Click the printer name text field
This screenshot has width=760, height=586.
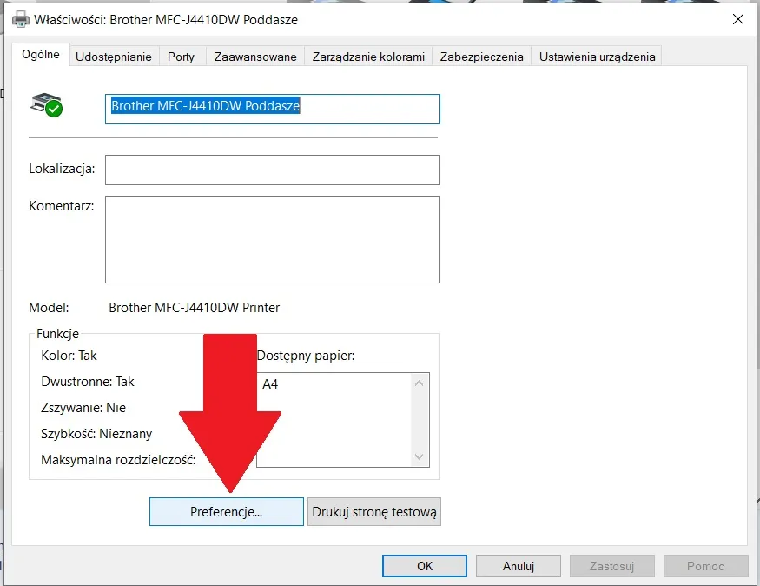(272, 109)
